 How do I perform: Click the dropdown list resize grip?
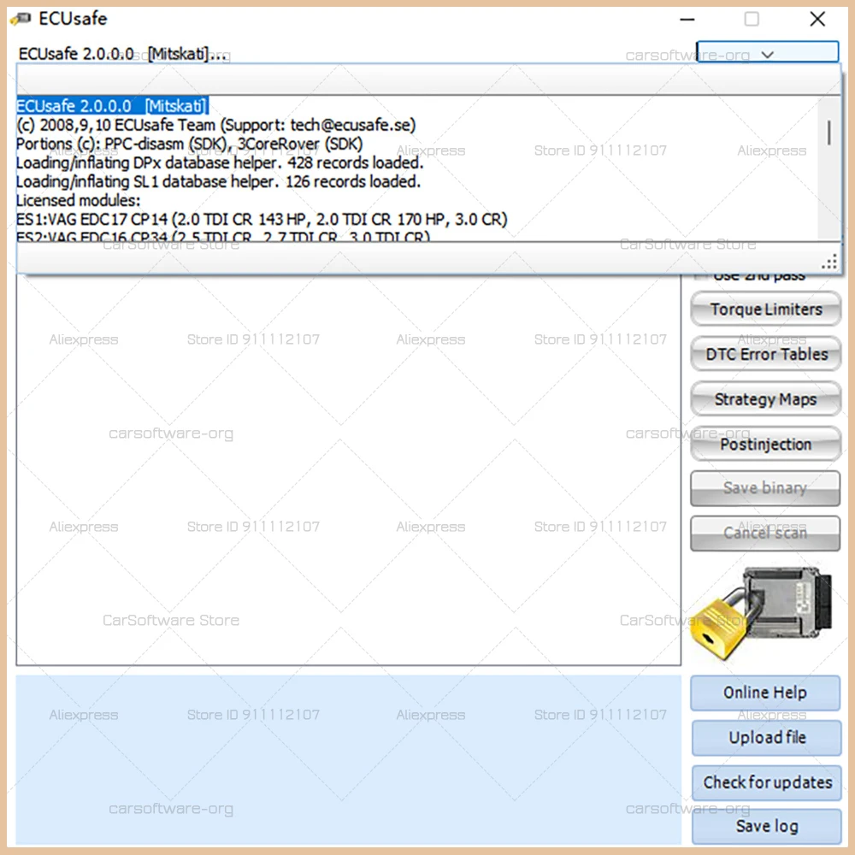829,262
